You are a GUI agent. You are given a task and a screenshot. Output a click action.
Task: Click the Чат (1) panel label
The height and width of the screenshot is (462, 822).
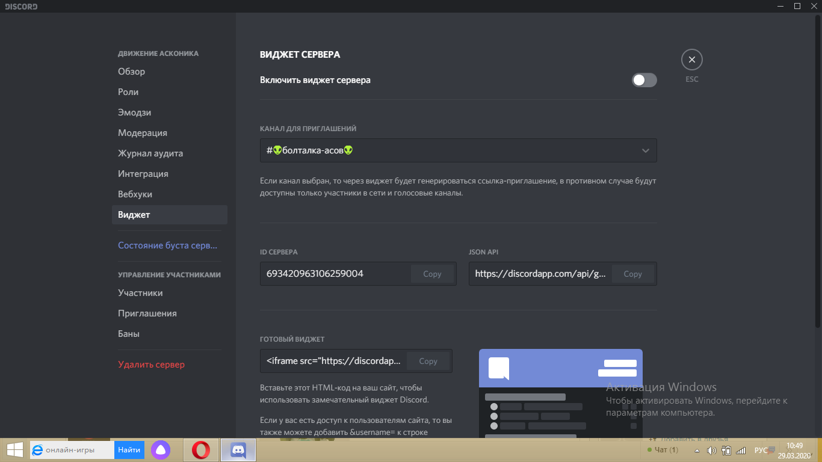click(666, 450)
